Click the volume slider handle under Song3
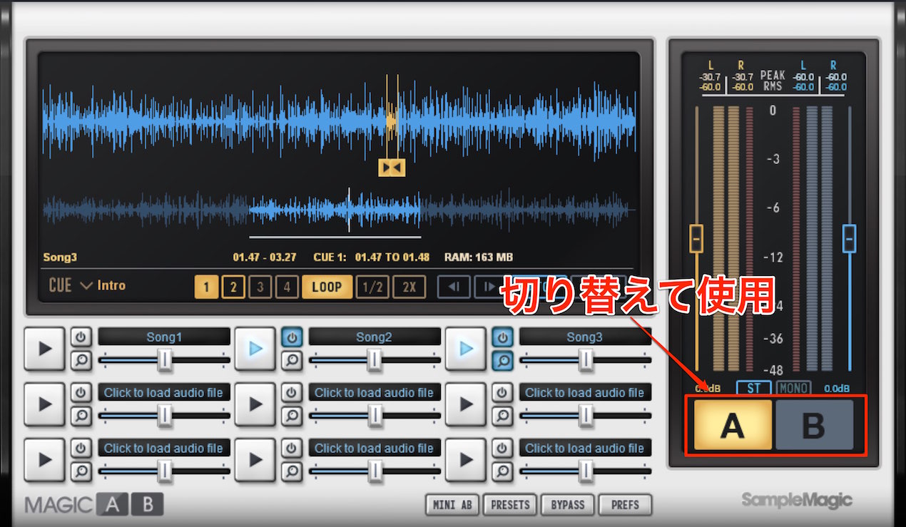Viewport: 906px width, 527px height. tap(586, 360)
